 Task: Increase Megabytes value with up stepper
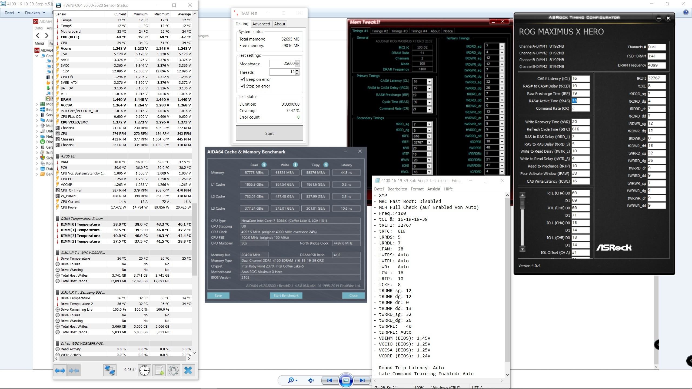coord(297,62)
